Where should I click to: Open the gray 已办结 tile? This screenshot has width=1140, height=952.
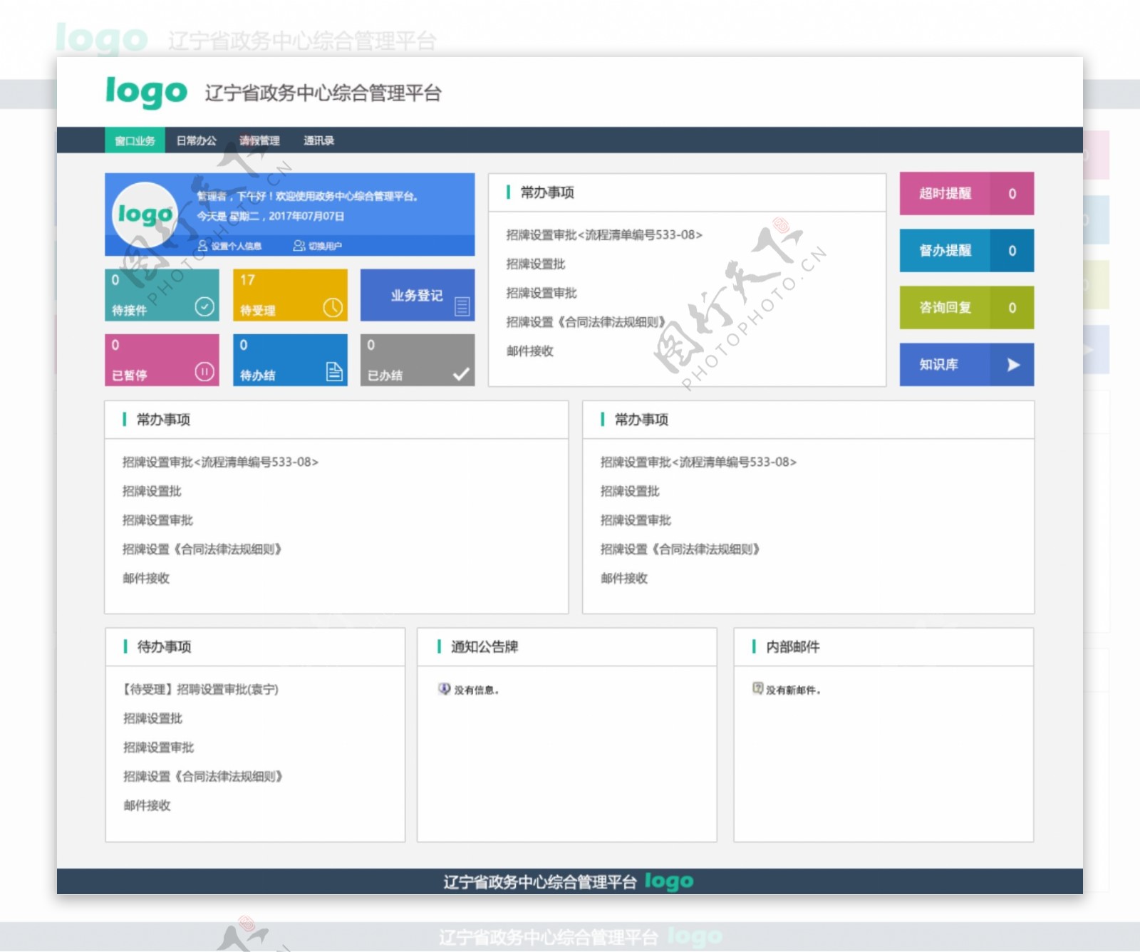[418, 360]
